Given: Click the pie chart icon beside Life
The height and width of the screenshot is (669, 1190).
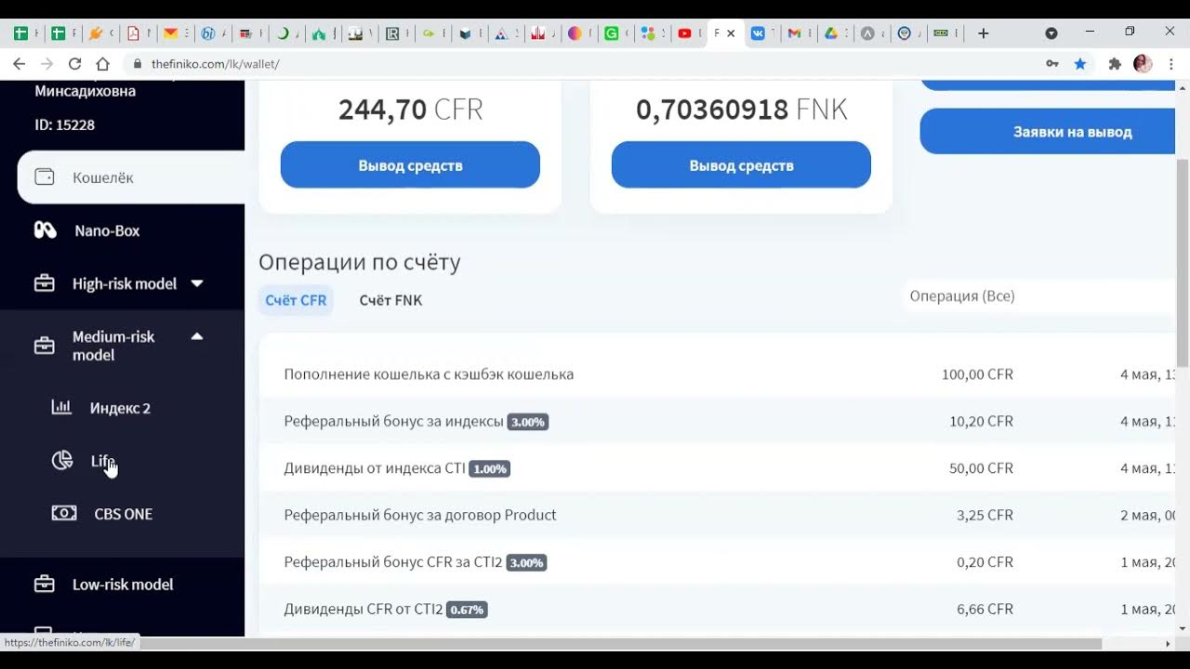Looking at the screenshot, I should 62,460.
